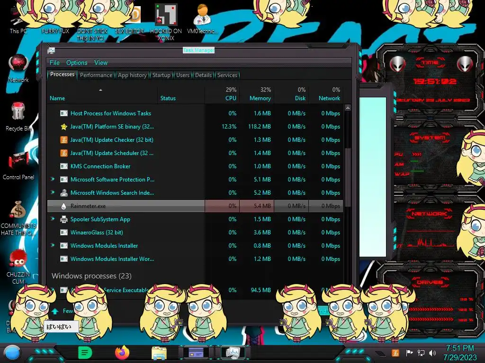Open the green notes app on taskbar
Viewport: 485px width, 363px height.
pyautogui.click(x=85, y=353)
